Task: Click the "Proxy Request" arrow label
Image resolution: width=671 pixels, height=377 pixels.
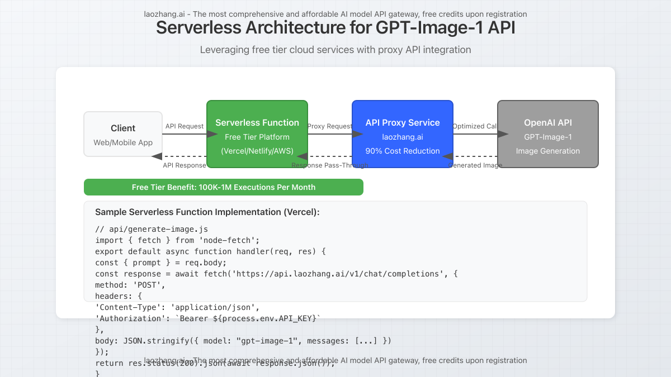Action: (330, 126)
